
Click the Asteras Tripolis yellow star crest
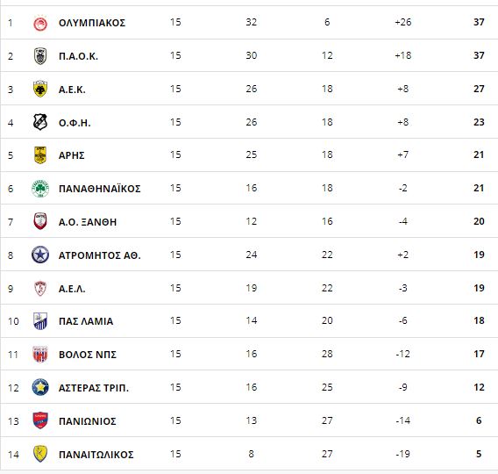40,387
